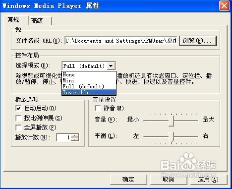Tick the 全屏播放(F) checkbox
Image resolution: width=232 pixels, height=189 pixels.
point(18,127)
